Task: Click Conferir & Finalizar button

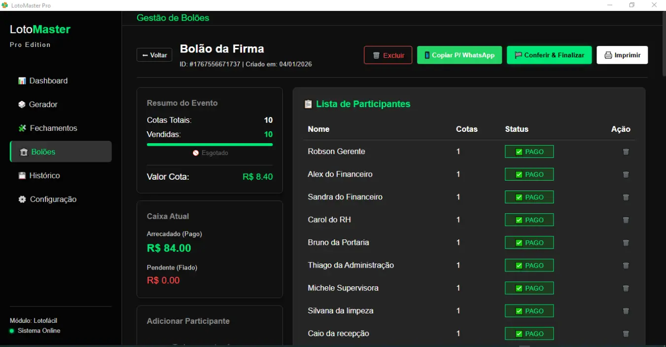Action: tap(549, 55)
